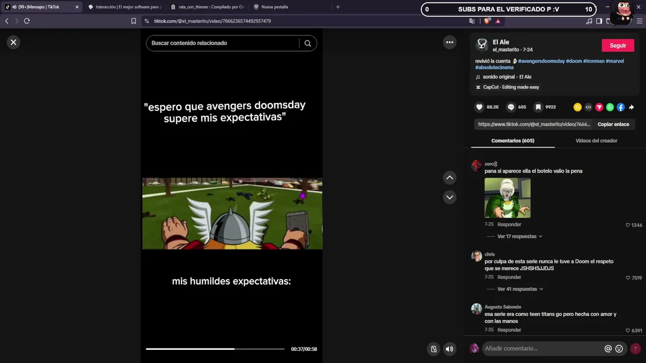Click the search magnifier icon in related content bar

[307, 43]
